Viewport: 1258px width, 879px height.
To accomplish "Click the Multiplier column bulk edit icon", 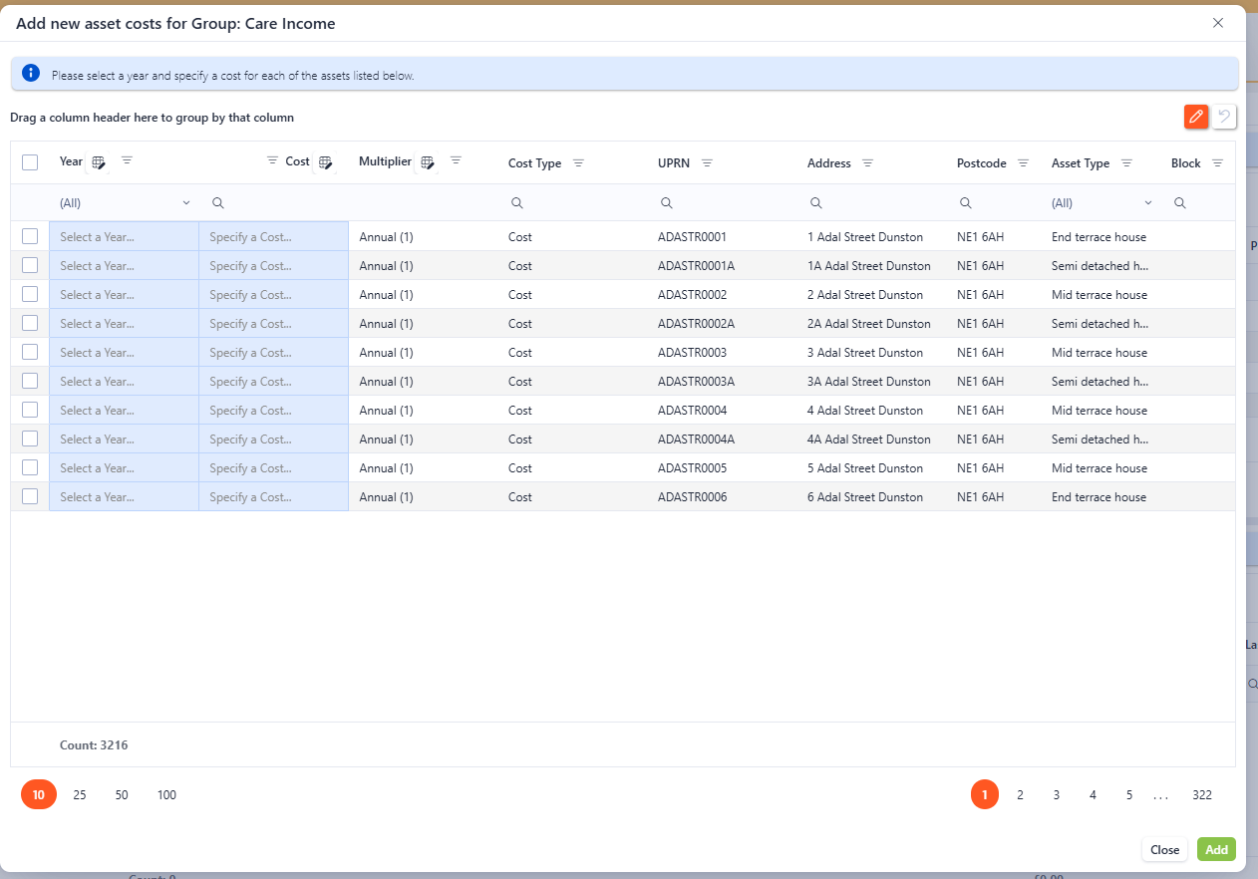I will coord(428,162).
